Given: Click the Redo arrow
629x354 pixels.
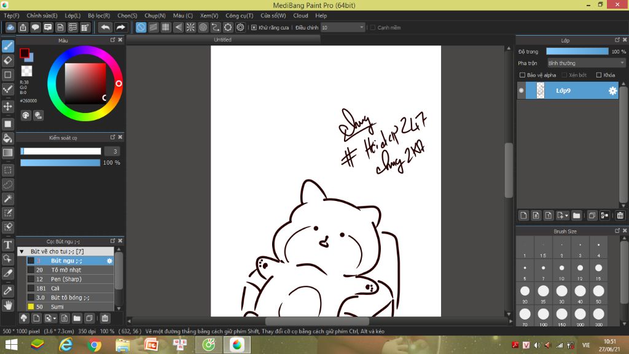Looking at the screenshot, I should click(x=120, y=27).
